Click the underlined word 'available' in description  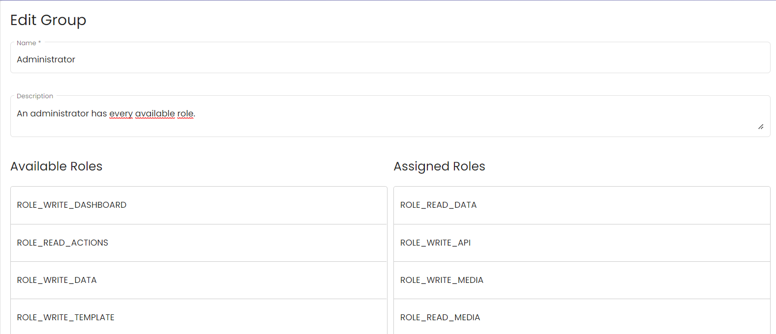click(x=155, y=113)
